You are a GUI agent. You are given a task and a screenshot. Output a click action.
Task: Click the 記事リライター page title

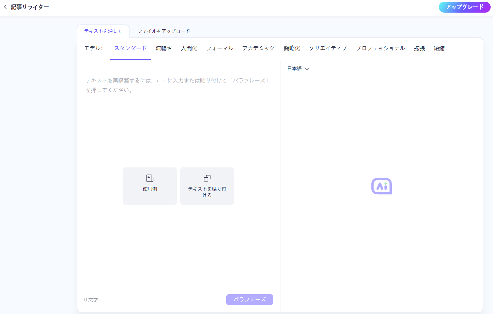click(30, 7)
